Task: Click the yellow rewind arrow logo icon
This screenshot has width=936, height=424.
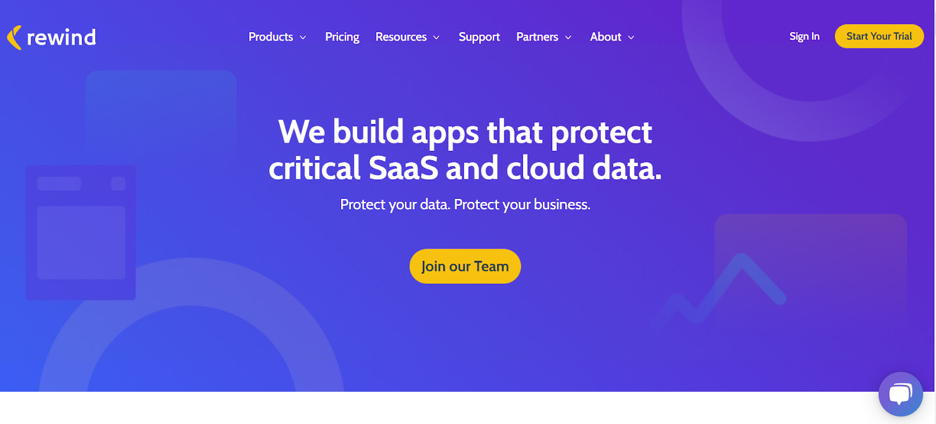Action: tap(15, 37)
